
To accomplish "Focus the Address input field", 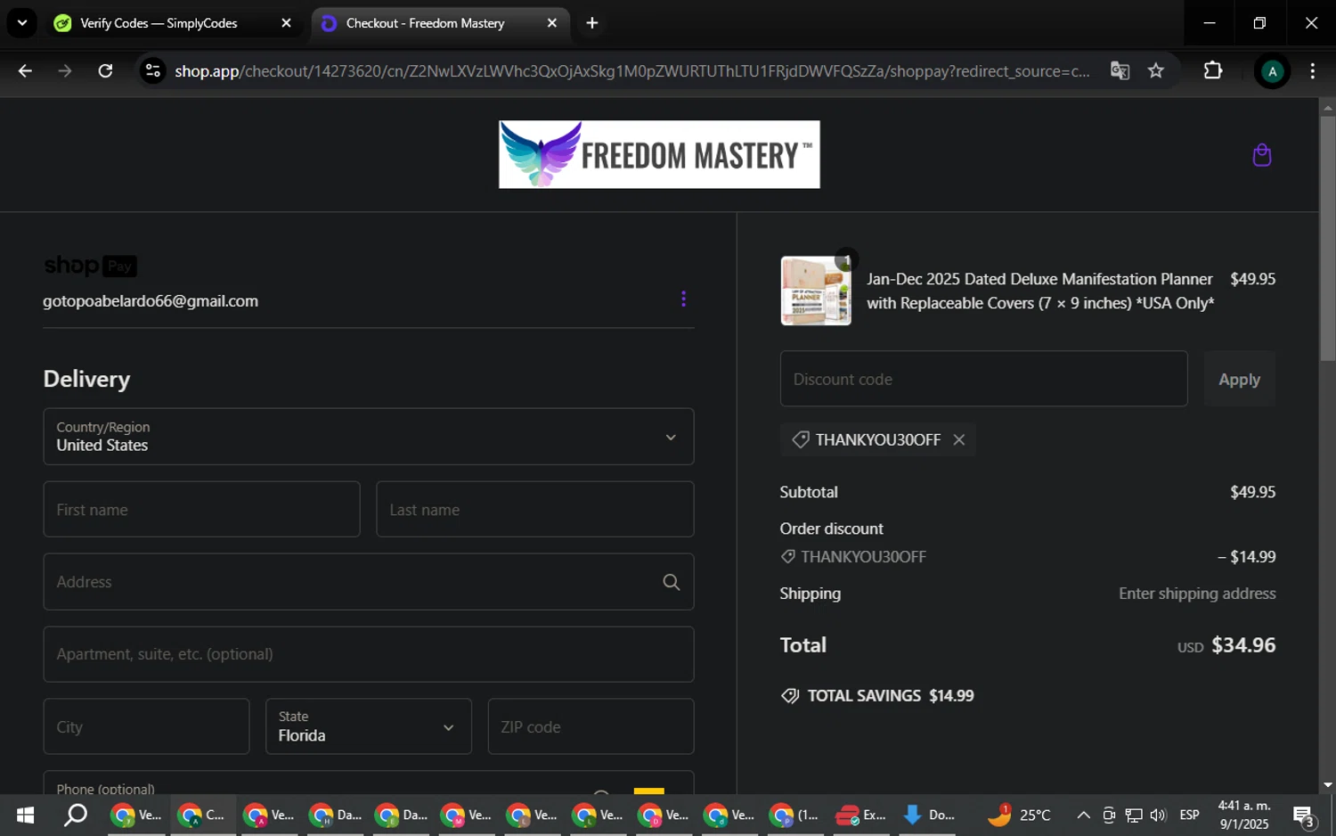I will coord(369,582).
